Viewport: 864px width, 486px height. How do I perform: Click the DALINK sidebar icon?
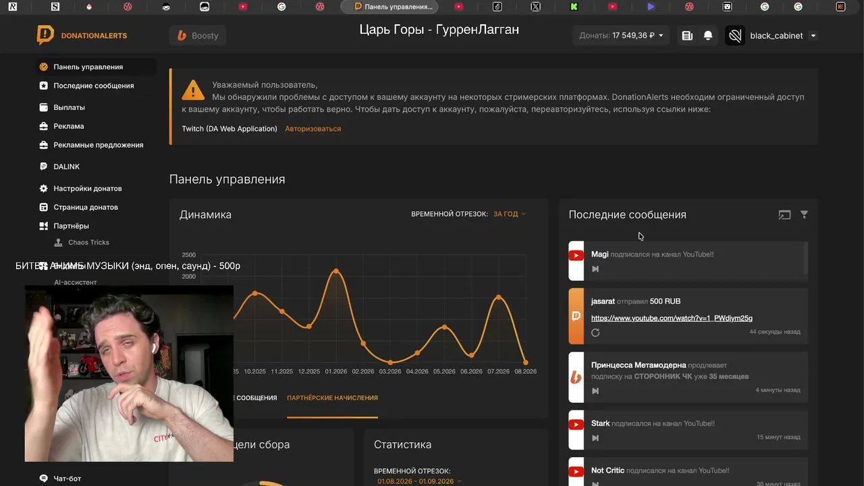pos(44,167)
